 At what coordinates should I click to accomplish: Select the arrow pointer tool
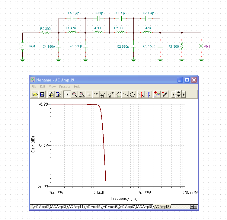click(67, 94)
